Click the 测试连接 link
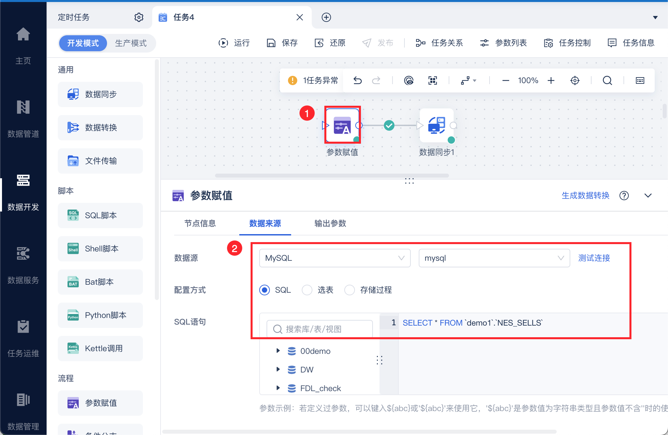Image resolution: width=668 pixels, height=435 pixels. [x=594, y=258]
